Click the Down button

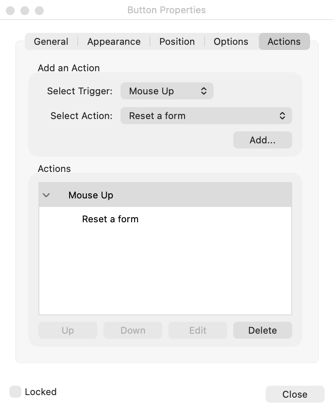[x=133, y=330]
